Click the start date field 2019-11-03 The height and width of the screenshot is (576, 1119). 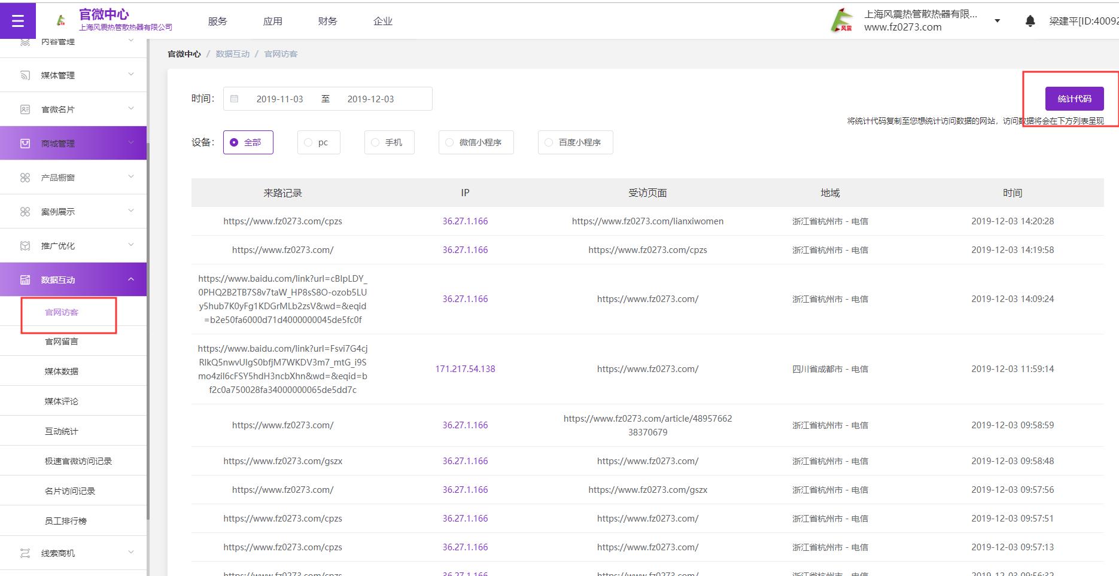coord(279,99)
